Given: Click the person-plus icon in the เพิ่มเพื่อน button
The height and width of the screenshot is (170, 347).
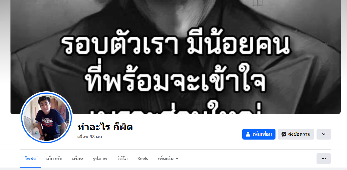Looking at the screenshot, I should point(248,134).
